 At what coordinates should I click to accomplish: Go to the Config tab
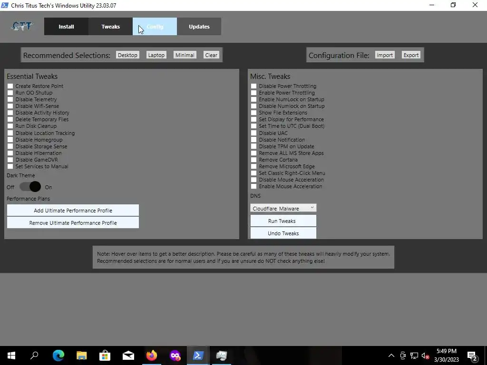[x=155, y=27]
